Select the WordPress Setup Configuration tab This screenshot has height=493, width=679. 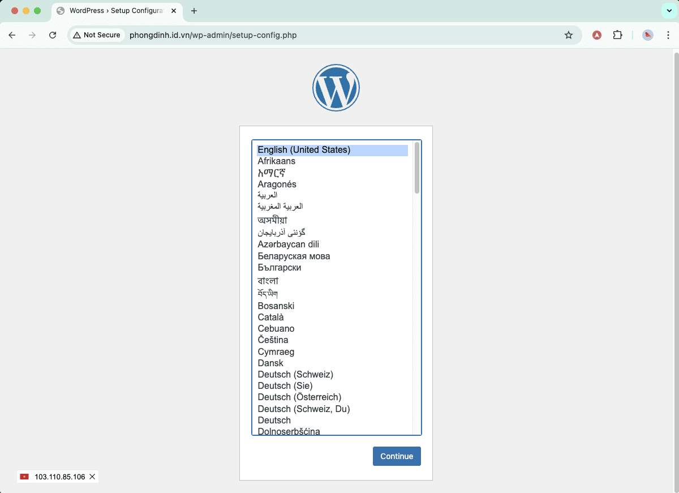tap(117, 11)
